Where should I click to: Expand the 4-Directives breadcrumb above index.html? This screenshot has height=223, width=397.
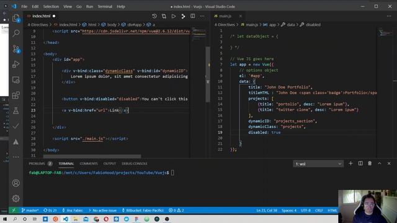(37, 25)
